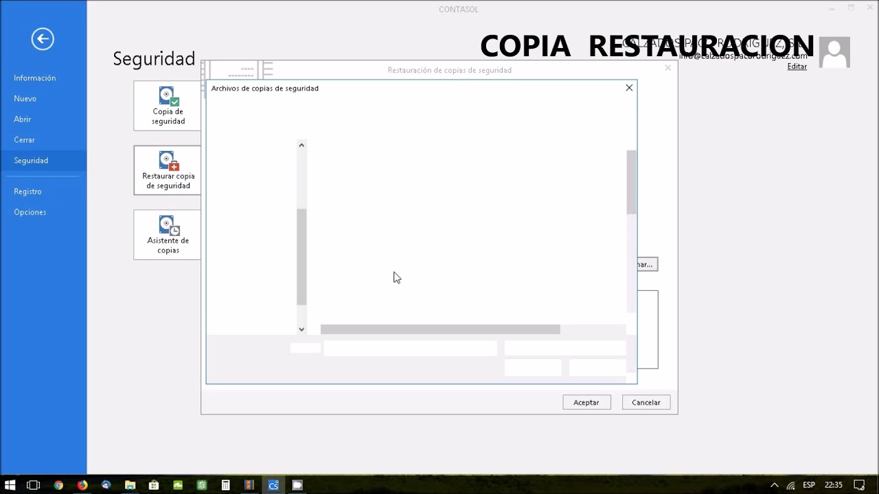Open Calculator from the taskbar
Image resolution: width=879 pixels, height=494 pixels.
coord(225,485)
